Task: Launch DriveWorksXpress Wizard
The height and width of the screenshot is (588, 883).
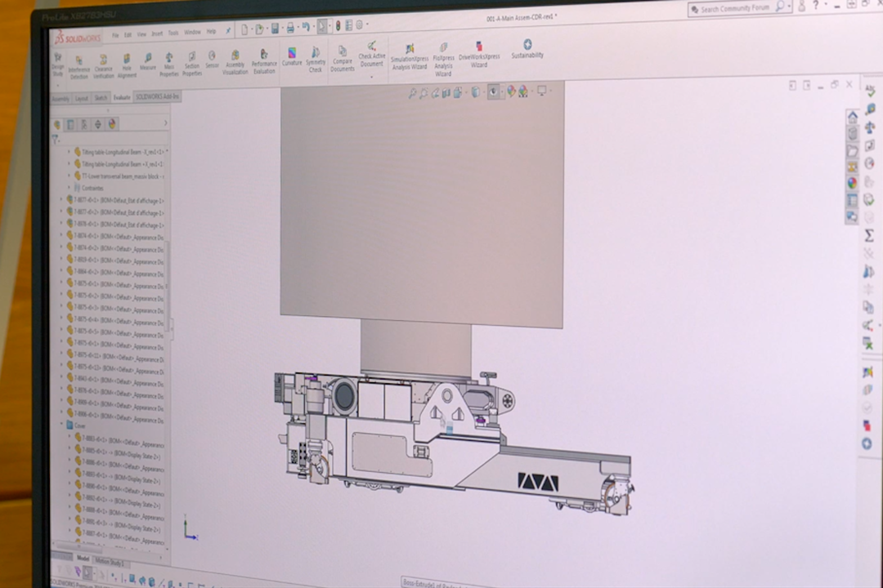Action: pos(478,54)
